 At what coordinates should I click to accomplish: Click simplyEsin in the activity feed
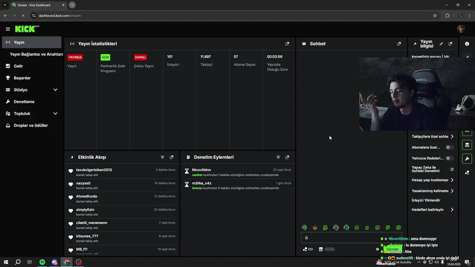[x=85, y=210]
